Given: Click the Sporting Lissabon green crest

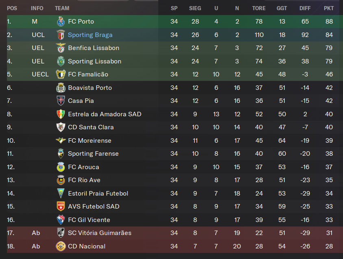Looking at the screenshot, I should pos(61,61).
